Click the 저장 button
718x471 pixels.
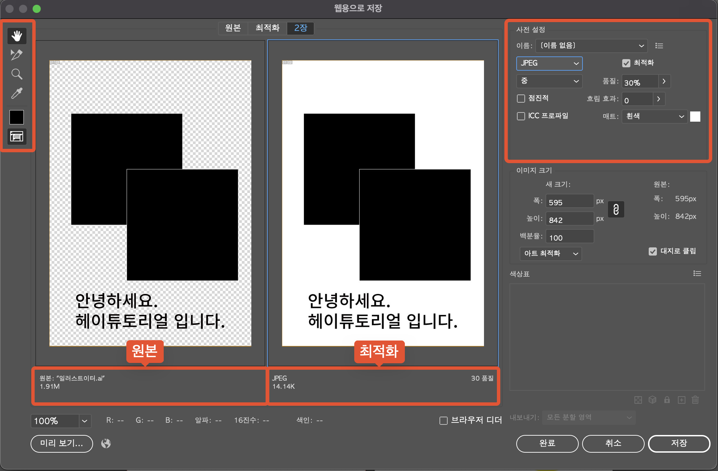tap(679, 443)
